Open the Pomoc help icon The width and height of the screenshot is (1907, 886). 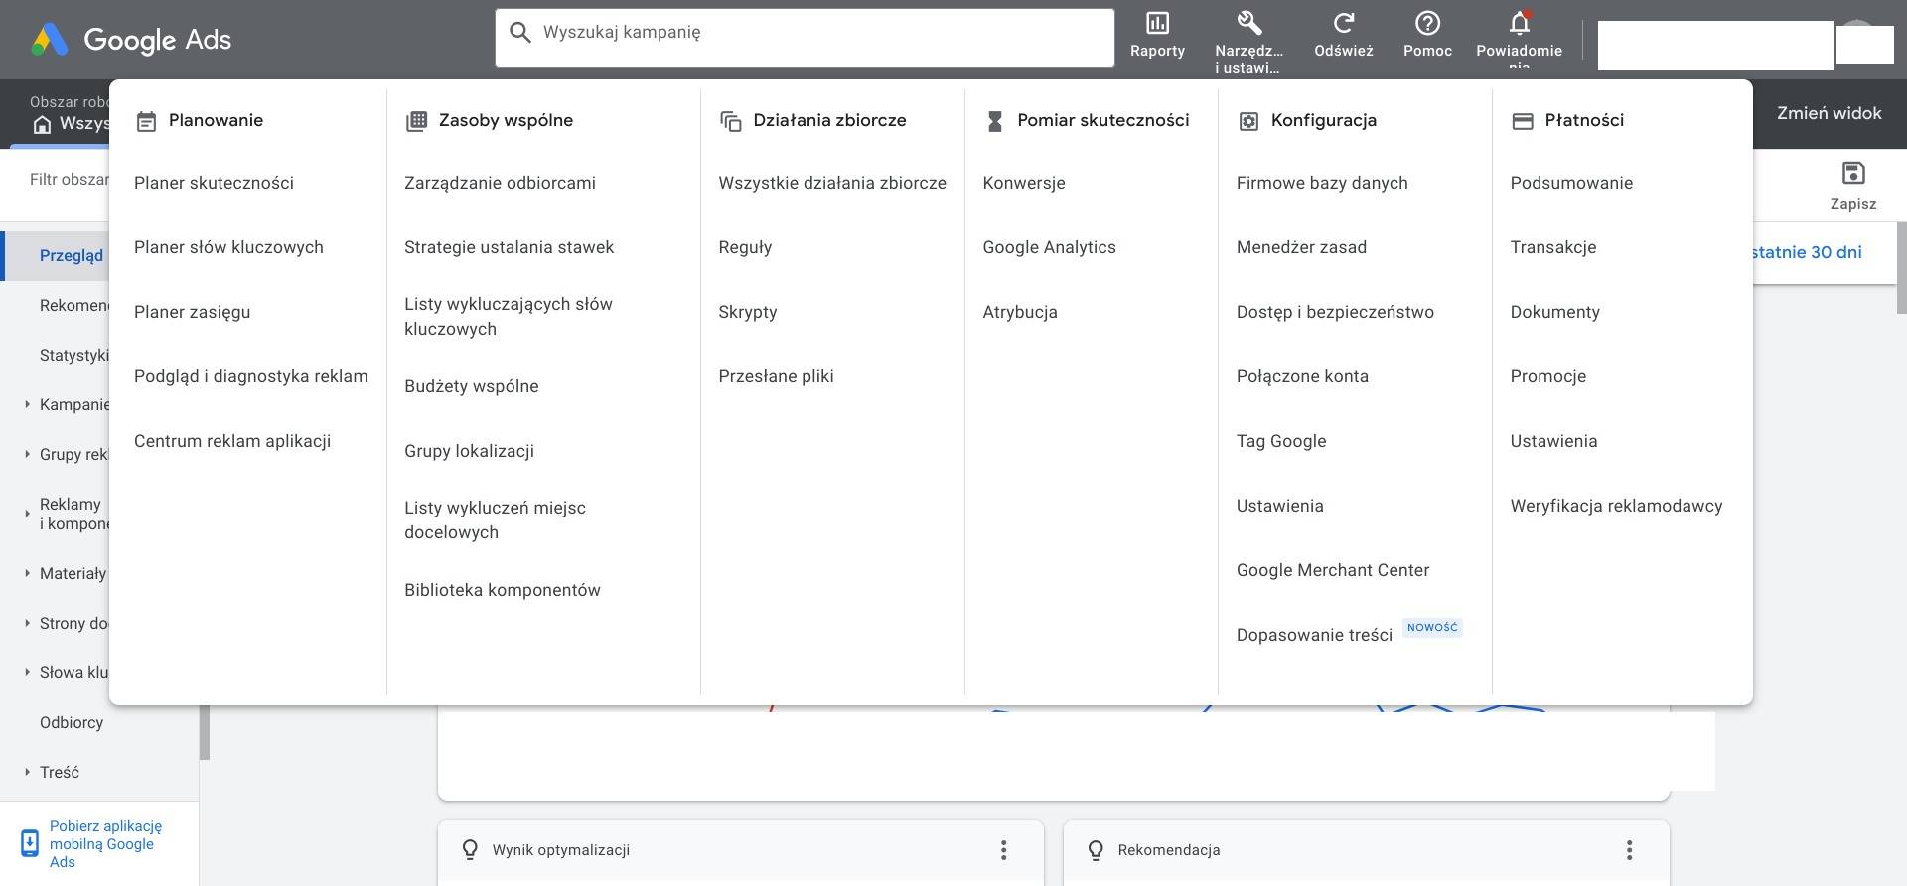[x=1427, y=23]
